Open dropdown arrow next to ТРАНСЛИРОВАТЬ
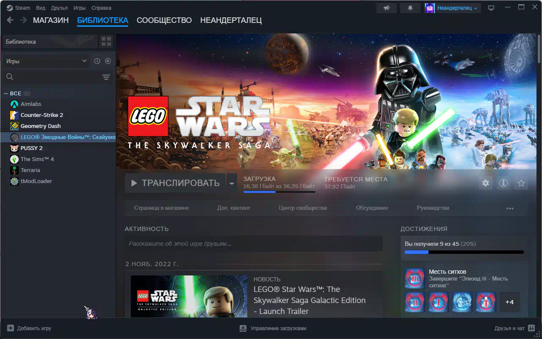This screenshot has width=542, height=339. [x=231, y=183]
